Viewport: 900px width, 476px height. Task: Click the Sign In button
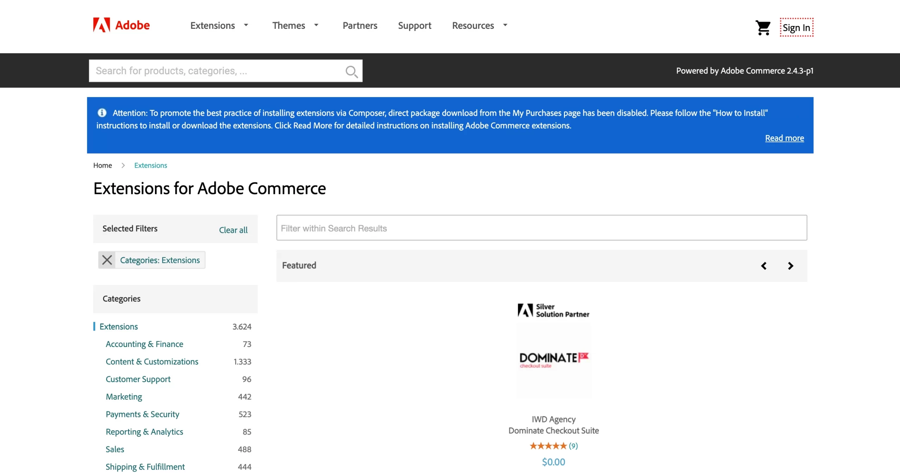click(796, 27)
